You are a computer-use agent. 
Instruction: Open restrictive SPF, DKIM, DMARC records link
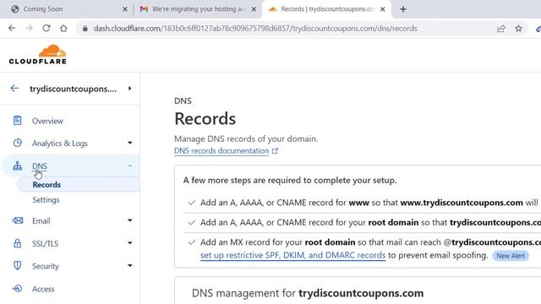point(293,255)
